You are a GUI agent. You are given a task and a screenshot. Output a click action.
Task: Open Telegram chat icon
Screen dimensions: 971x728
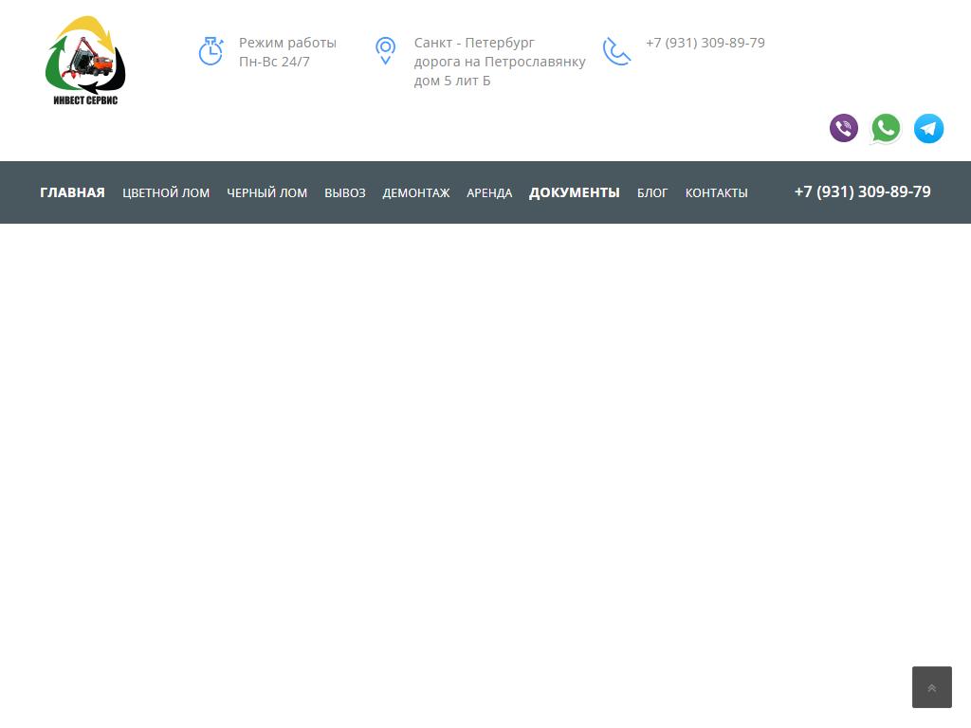[928, 128]
